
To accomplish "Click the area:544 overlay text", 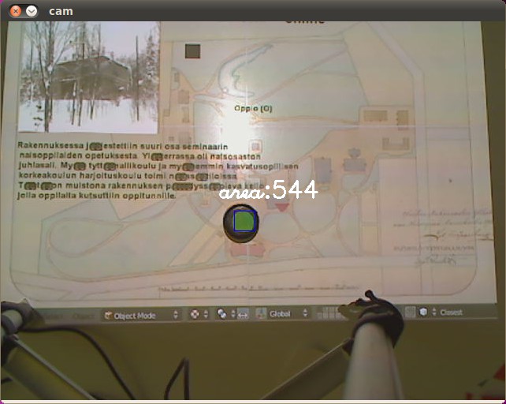I will coord(269,190).
